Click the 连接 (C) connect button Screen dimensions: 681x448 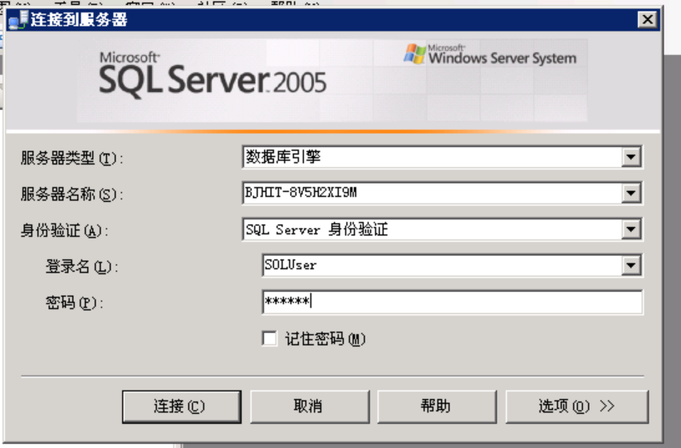click(182, 406)
